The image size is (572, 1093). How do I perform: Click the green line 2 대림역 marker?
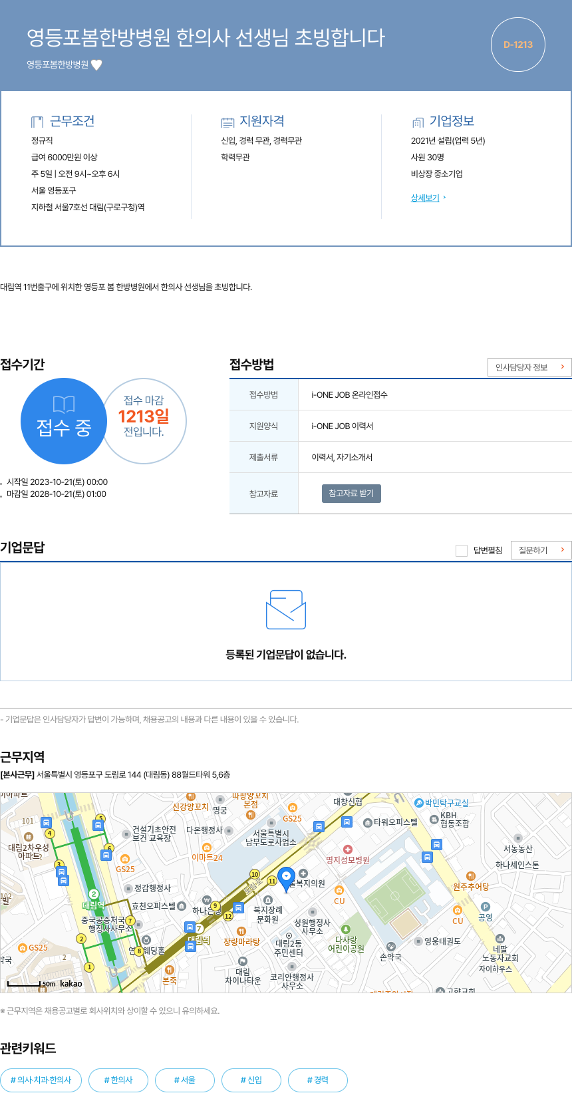(x=94, y=894)
